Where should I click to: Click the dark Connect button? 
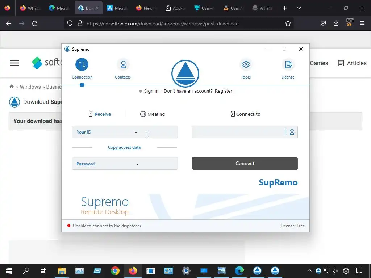tap(245, 163)
